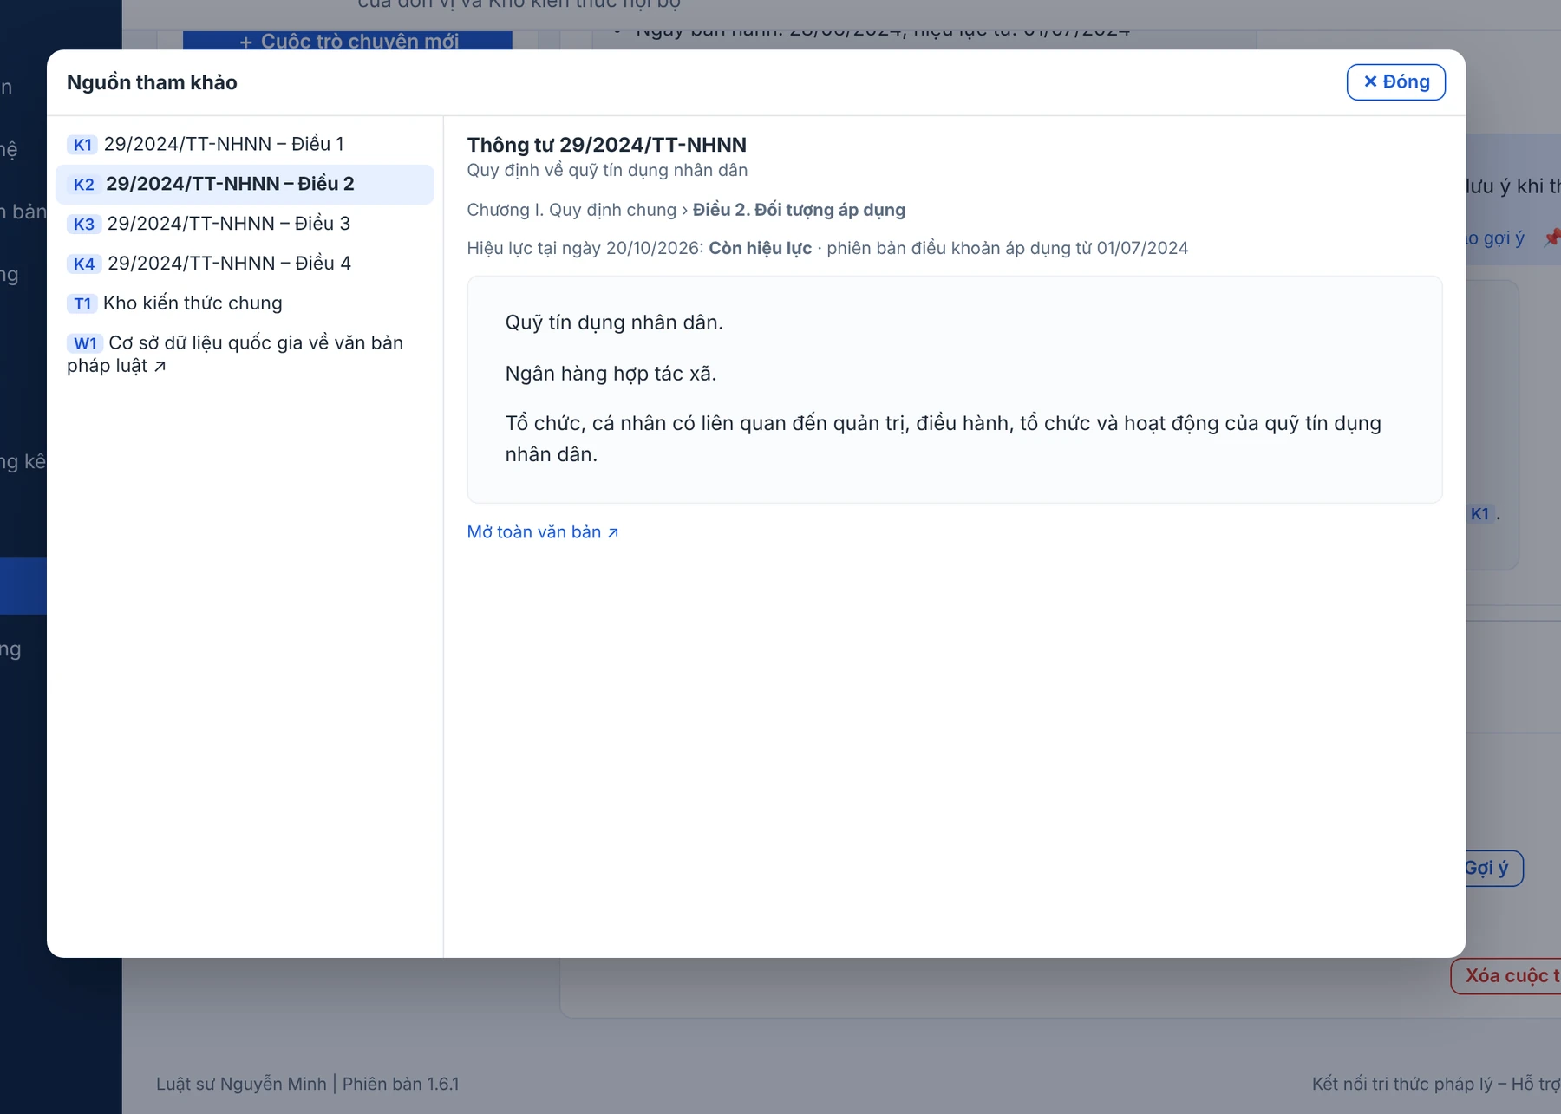Click the W1 web source badge
1561x1114 pixels.
(85, 344)
